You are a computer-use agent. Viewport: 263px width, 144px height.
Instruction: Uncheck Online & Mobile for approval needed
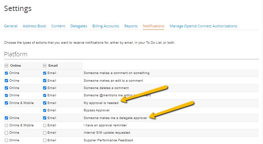click(x=6, y=103)
